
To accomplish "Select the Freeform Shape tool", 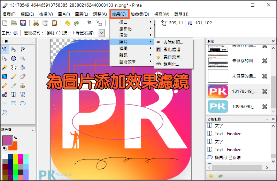I will (x=5, y=113).
